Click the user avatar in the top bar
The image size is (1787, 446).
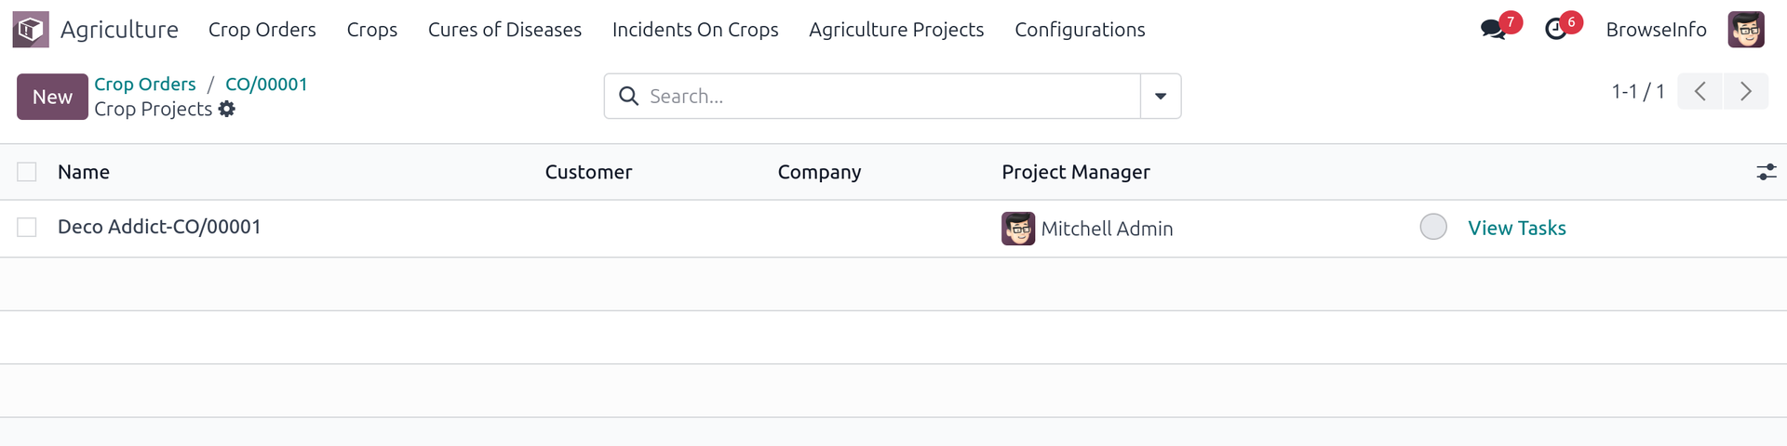[x=1746, y=30]
